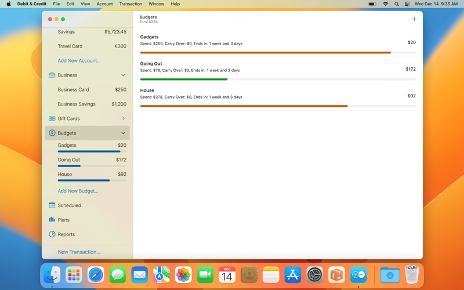Open Mail app in the dock
The width and height of the screenshot is (464, 290).
point(139,274)
